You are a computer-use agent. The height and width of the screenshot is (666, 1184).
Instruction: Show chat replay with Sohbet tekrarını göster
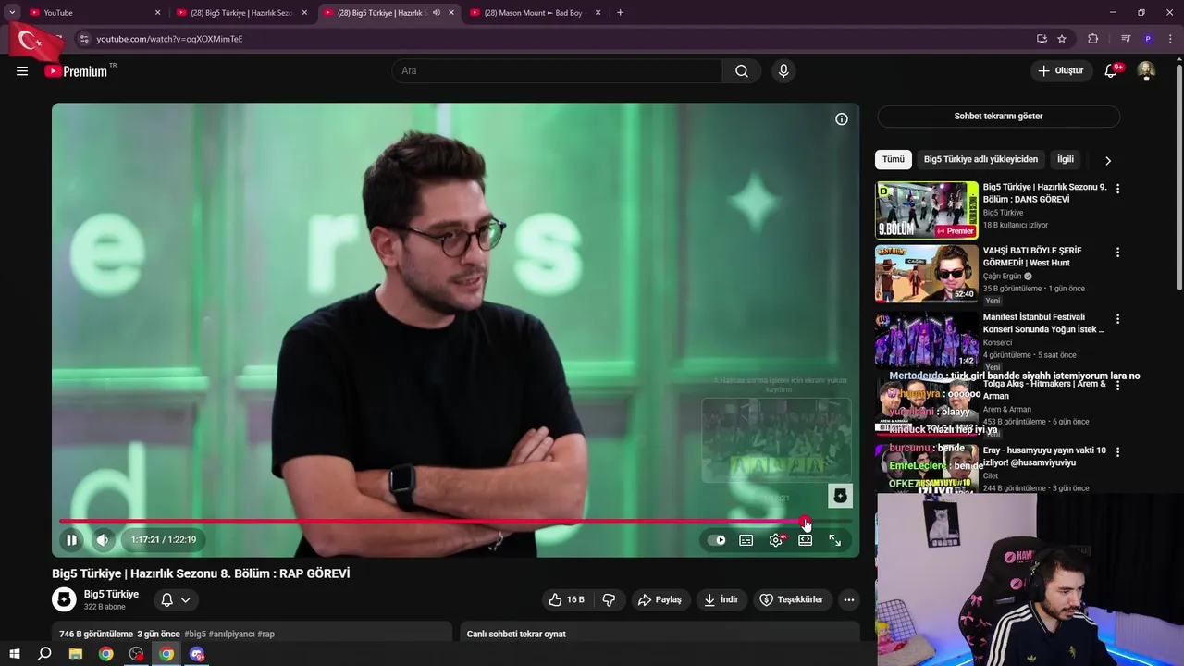998,117
